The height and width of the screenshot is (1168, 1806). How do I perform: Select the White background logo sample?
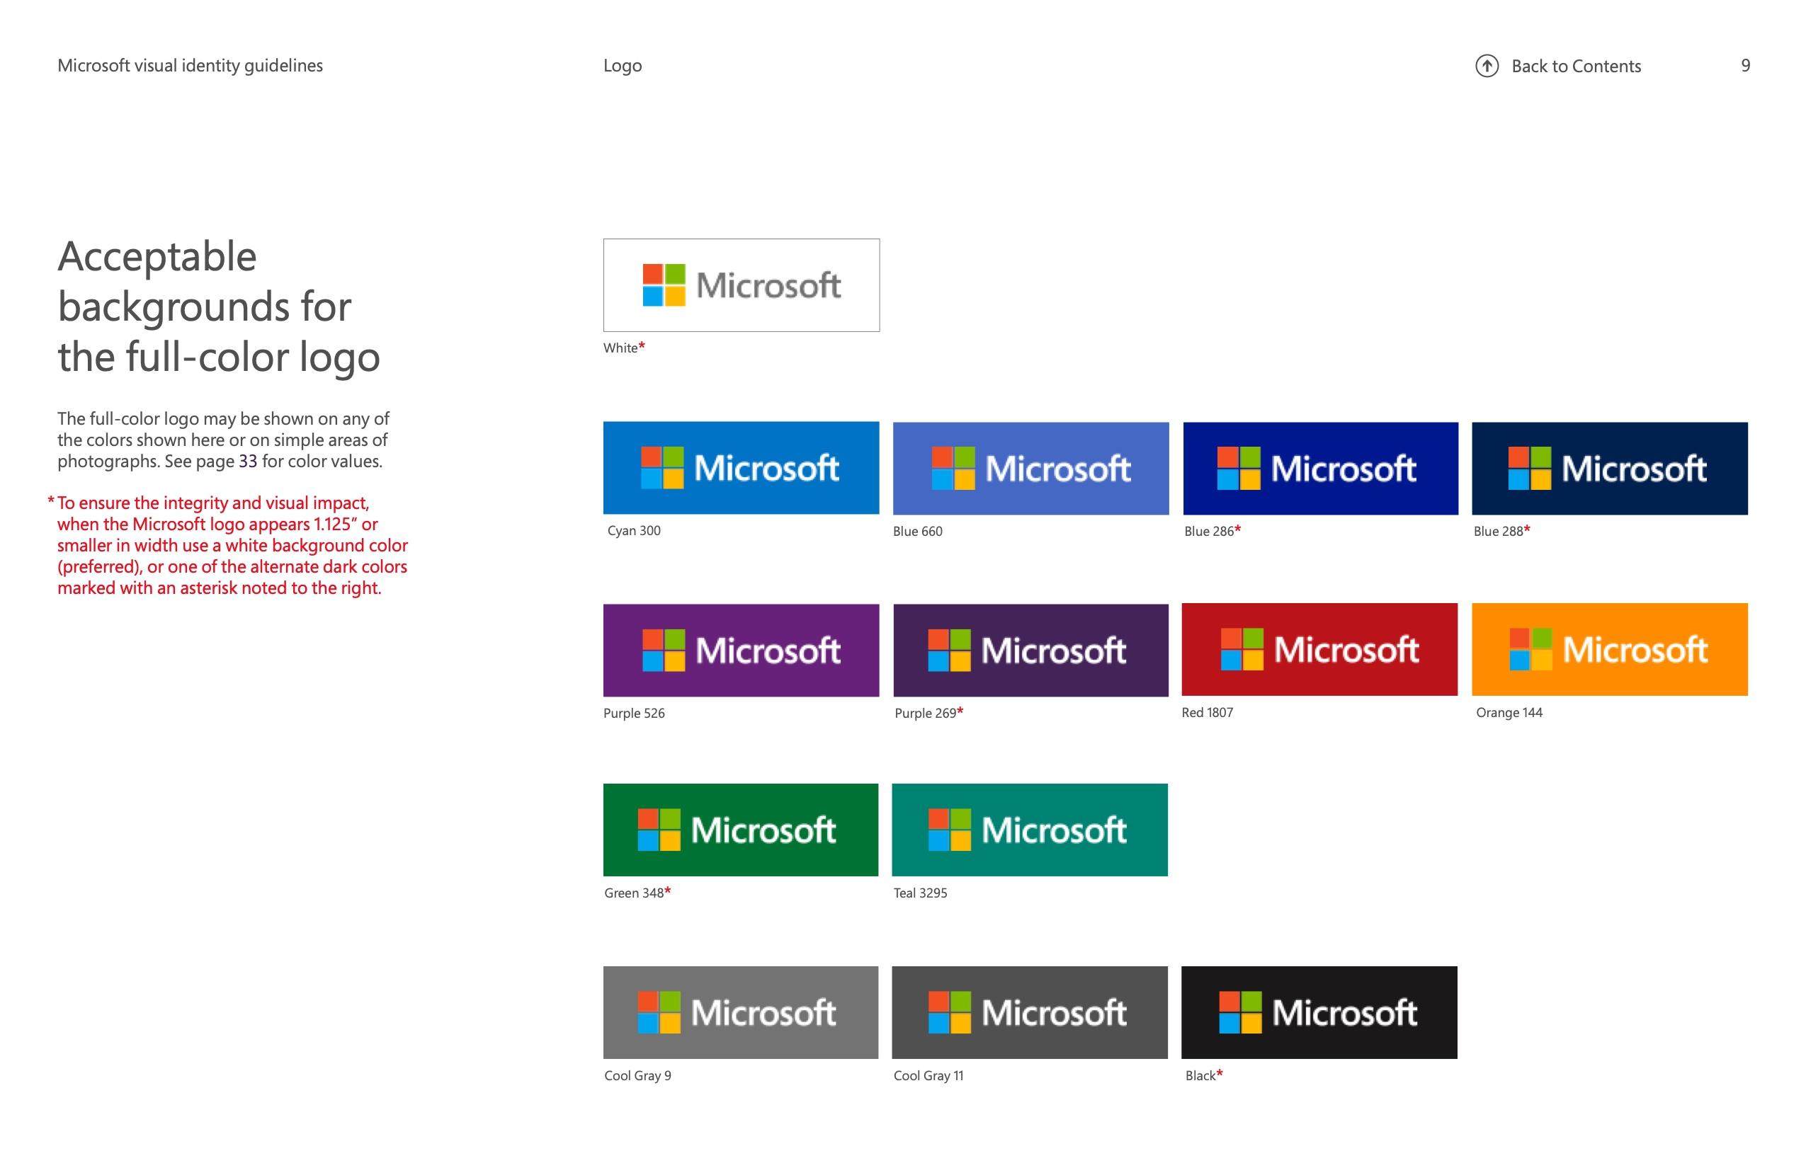pyautogui.click(x=742, y=285)
